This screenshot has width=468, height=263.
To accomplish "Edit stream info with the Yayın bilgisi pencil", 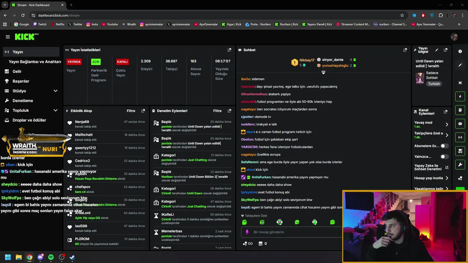I will pos(437,50).
